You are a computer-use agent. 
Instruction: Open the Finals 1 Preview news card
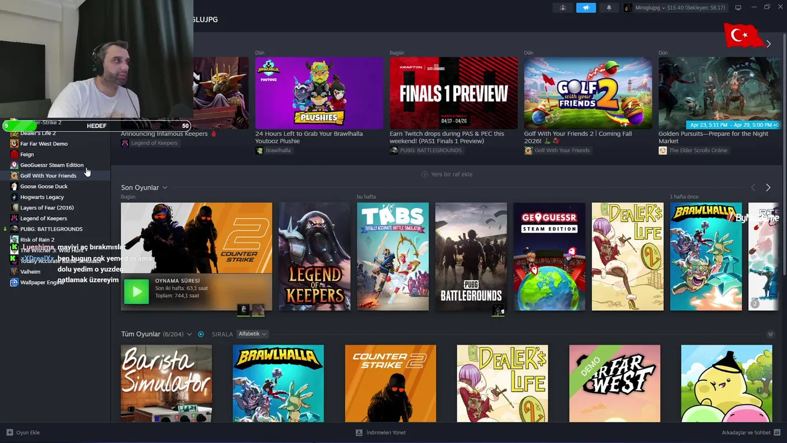(454, 93)
